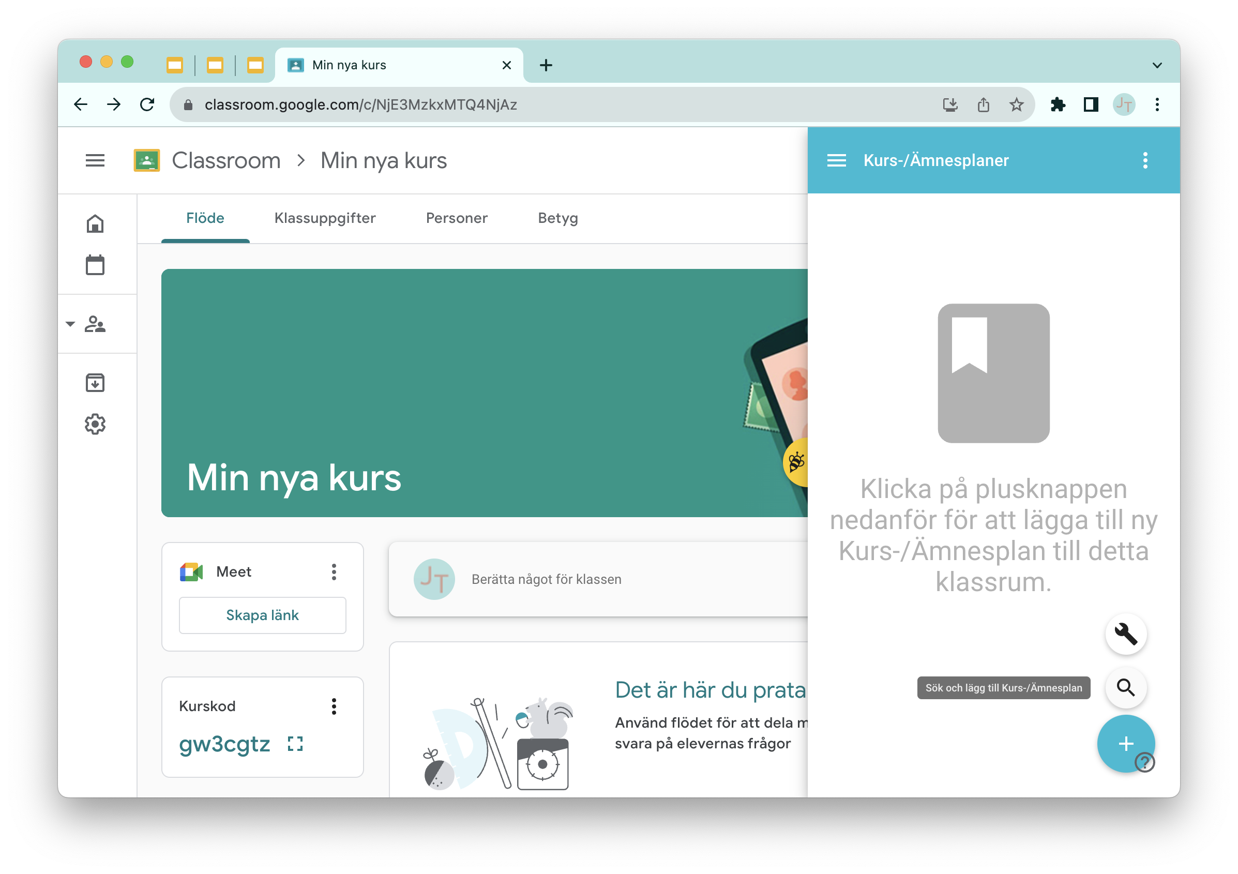
Task: Click the Berätta något för klassen field
Action: [547, 579]
